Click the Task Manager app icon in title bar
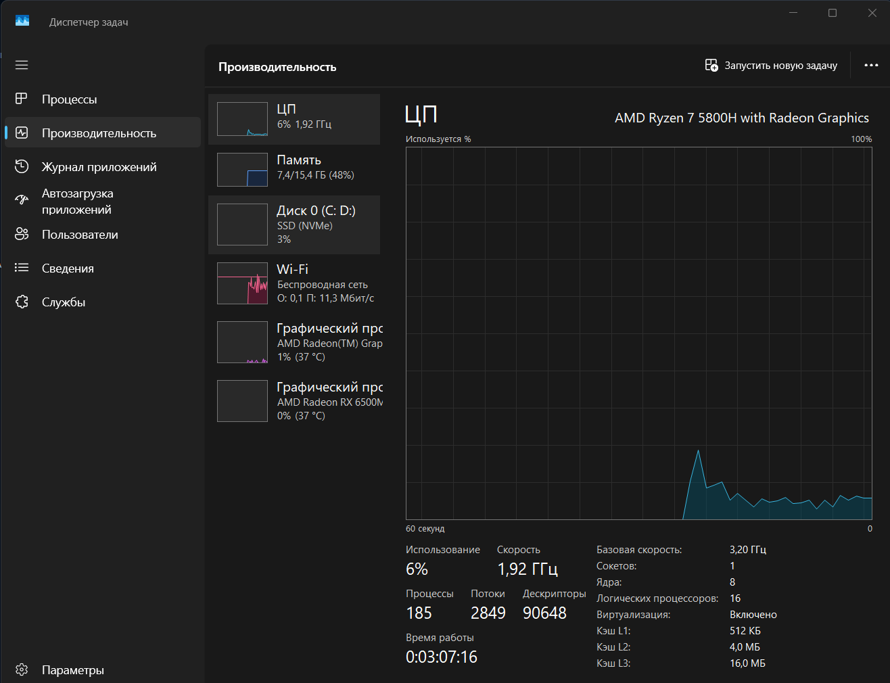This screenshot has height=683, width=890. coord(22,21)
